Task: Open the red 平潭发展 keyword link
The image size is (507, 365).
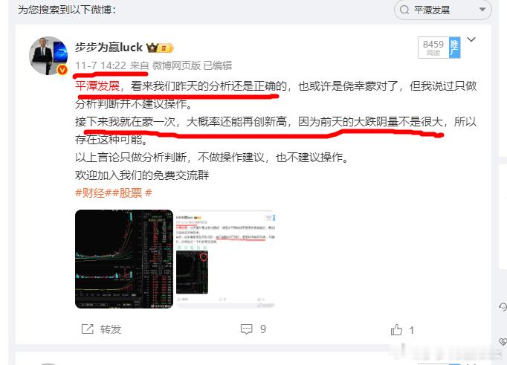Action: [97, 86]
